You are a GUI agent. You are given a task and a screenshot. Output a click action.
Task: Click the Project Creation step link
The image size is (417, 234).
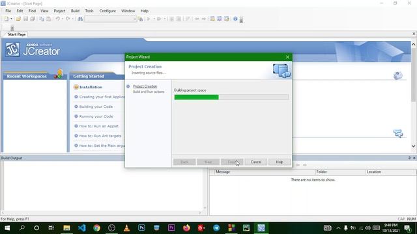145,86
